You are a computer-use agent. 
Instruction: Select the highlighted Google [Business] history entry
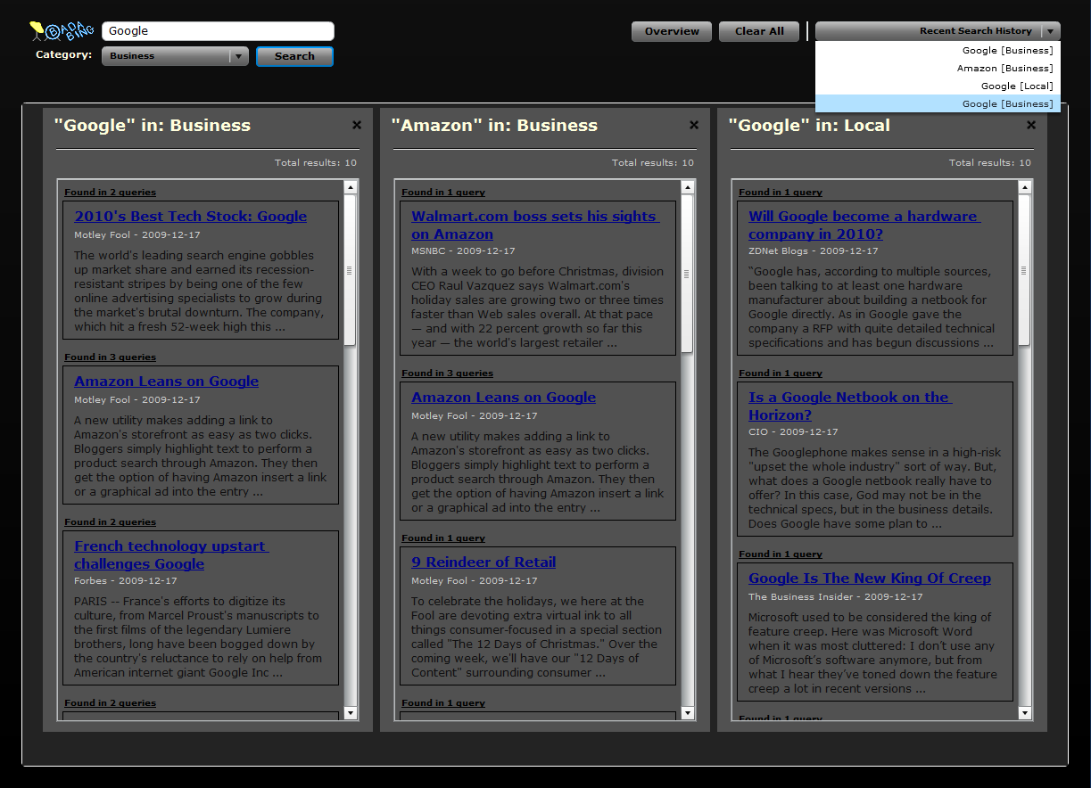938,103
